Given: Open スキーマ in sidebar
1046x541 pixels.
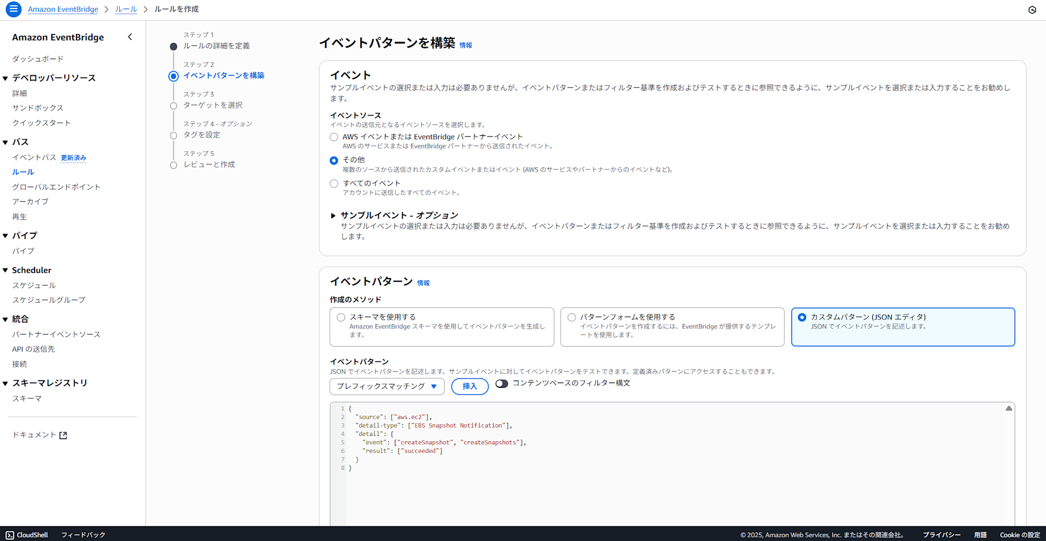Looking at the screenshot, I should pos(27,398).
